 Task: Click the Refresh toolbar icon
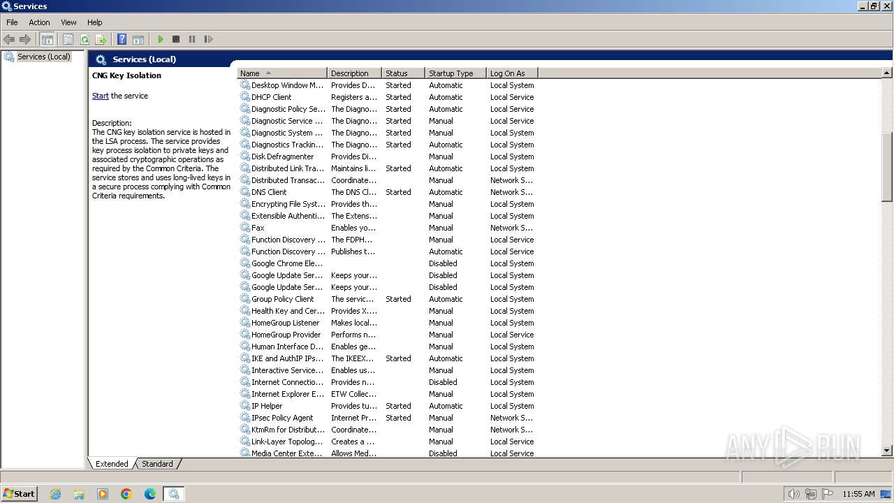coord(85,39)
